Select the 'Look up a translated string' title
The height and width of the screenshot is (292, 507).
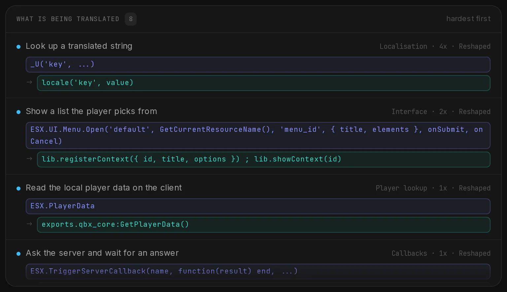79,46
